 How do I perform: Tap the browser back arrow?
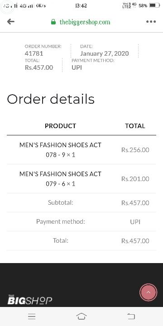click(11, 22)
